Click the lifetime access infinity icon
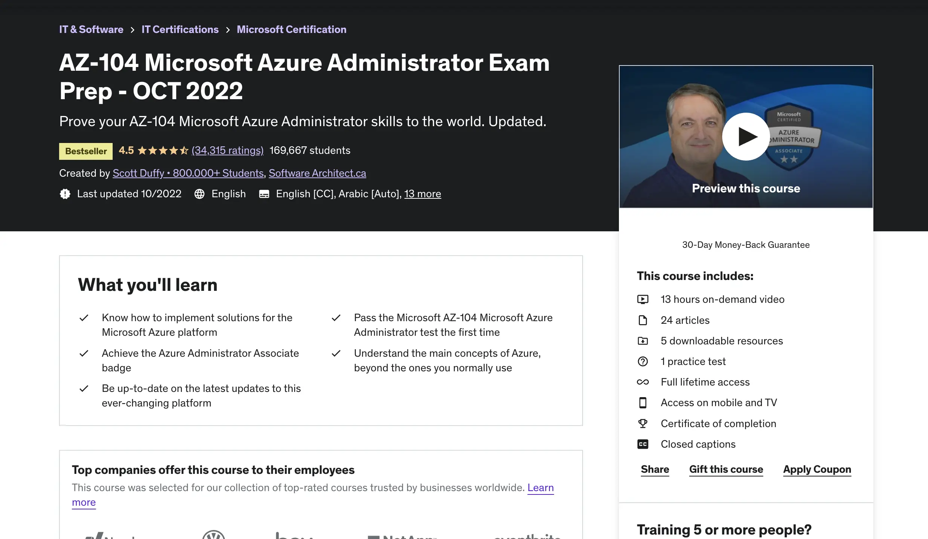The width and height of the screenshot is (928, 539). [642, 382]
